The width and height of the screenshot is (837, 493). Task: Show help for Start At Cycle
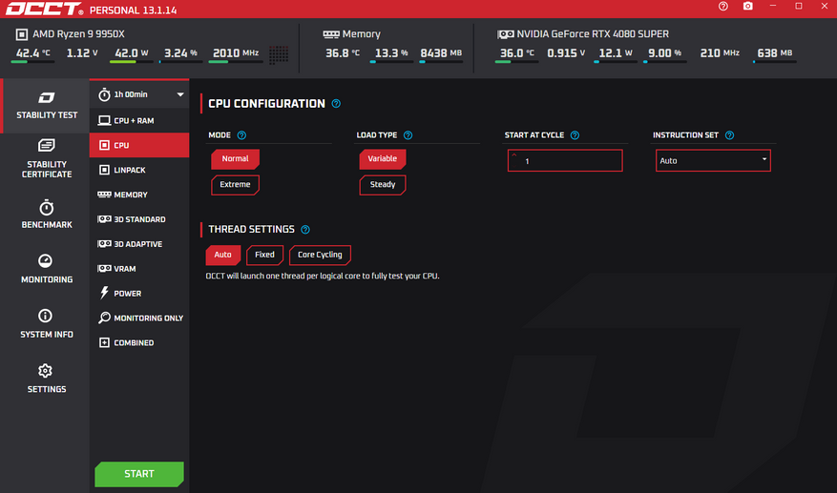point(575,135)
